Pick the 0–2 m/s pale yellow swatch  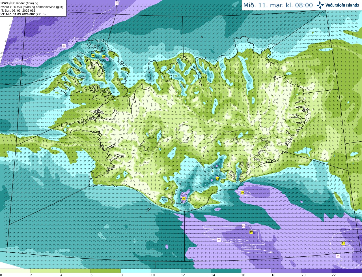[x=15, y=271]
